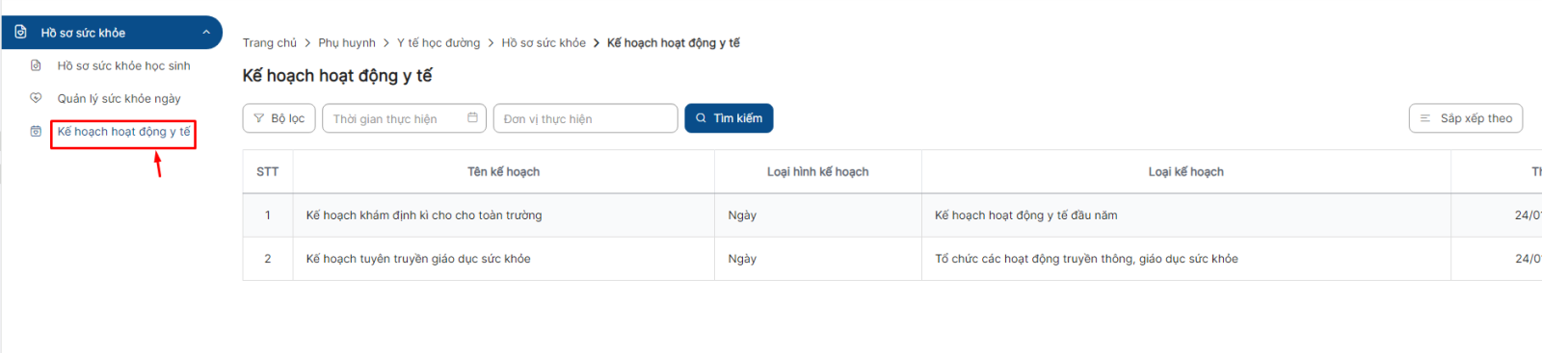This screenshot has height=353, width=1542.
Task: Open Hồ sơ sức khỏe học sinh menu
Action: click(x=123, y=65)
